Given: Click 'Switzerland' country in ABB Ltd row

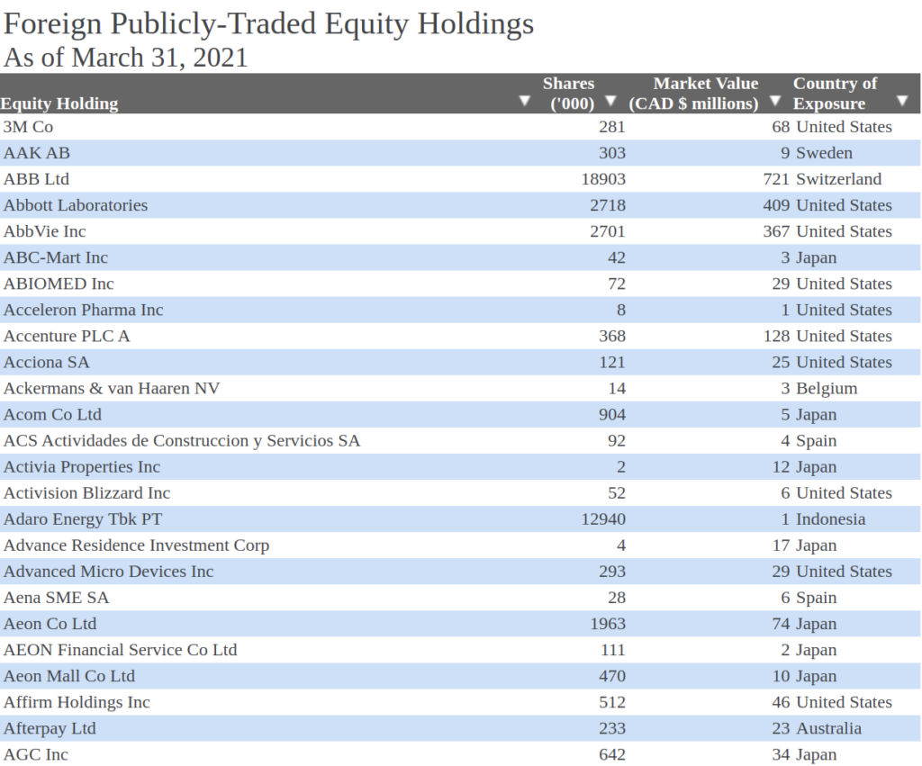Looking at the screenshot, I should coord(838,179).
